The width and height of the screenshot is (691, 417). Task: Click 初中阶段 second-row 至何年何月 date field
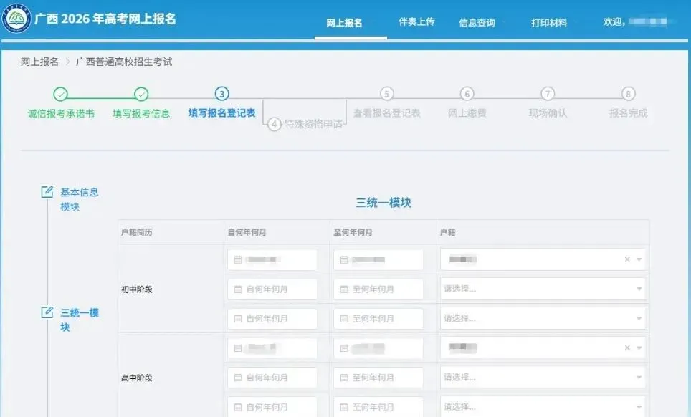click(x=378, y=289)
